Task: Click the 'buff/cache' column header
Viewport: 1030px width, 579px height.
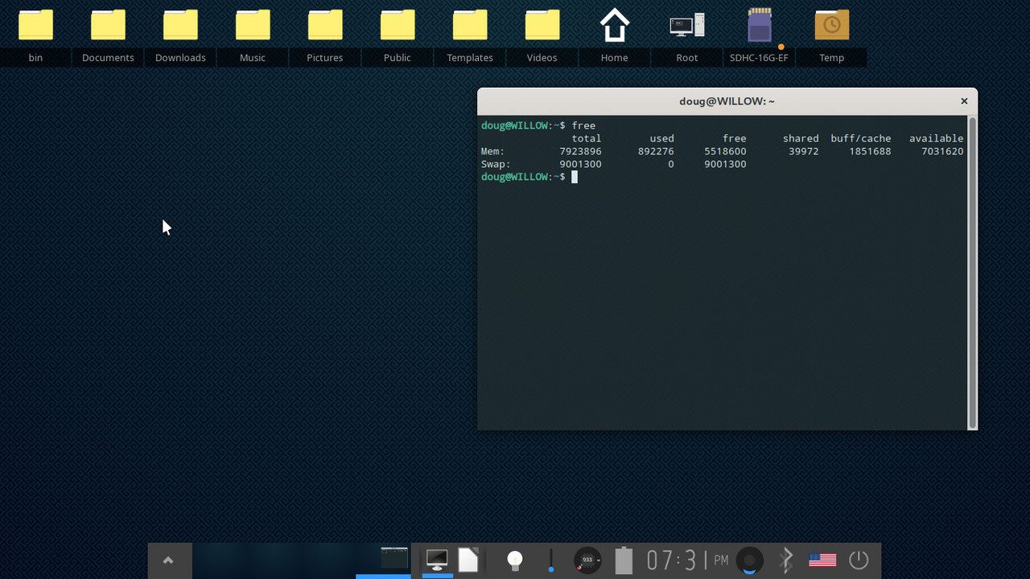Action: pyautogui.click(x=861, y=138)
